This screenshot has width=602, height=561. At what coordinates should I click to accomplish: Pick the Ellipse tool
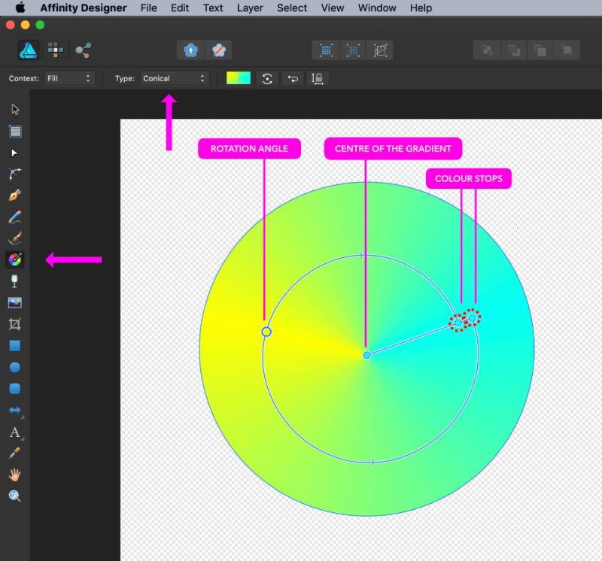[15, 366]
